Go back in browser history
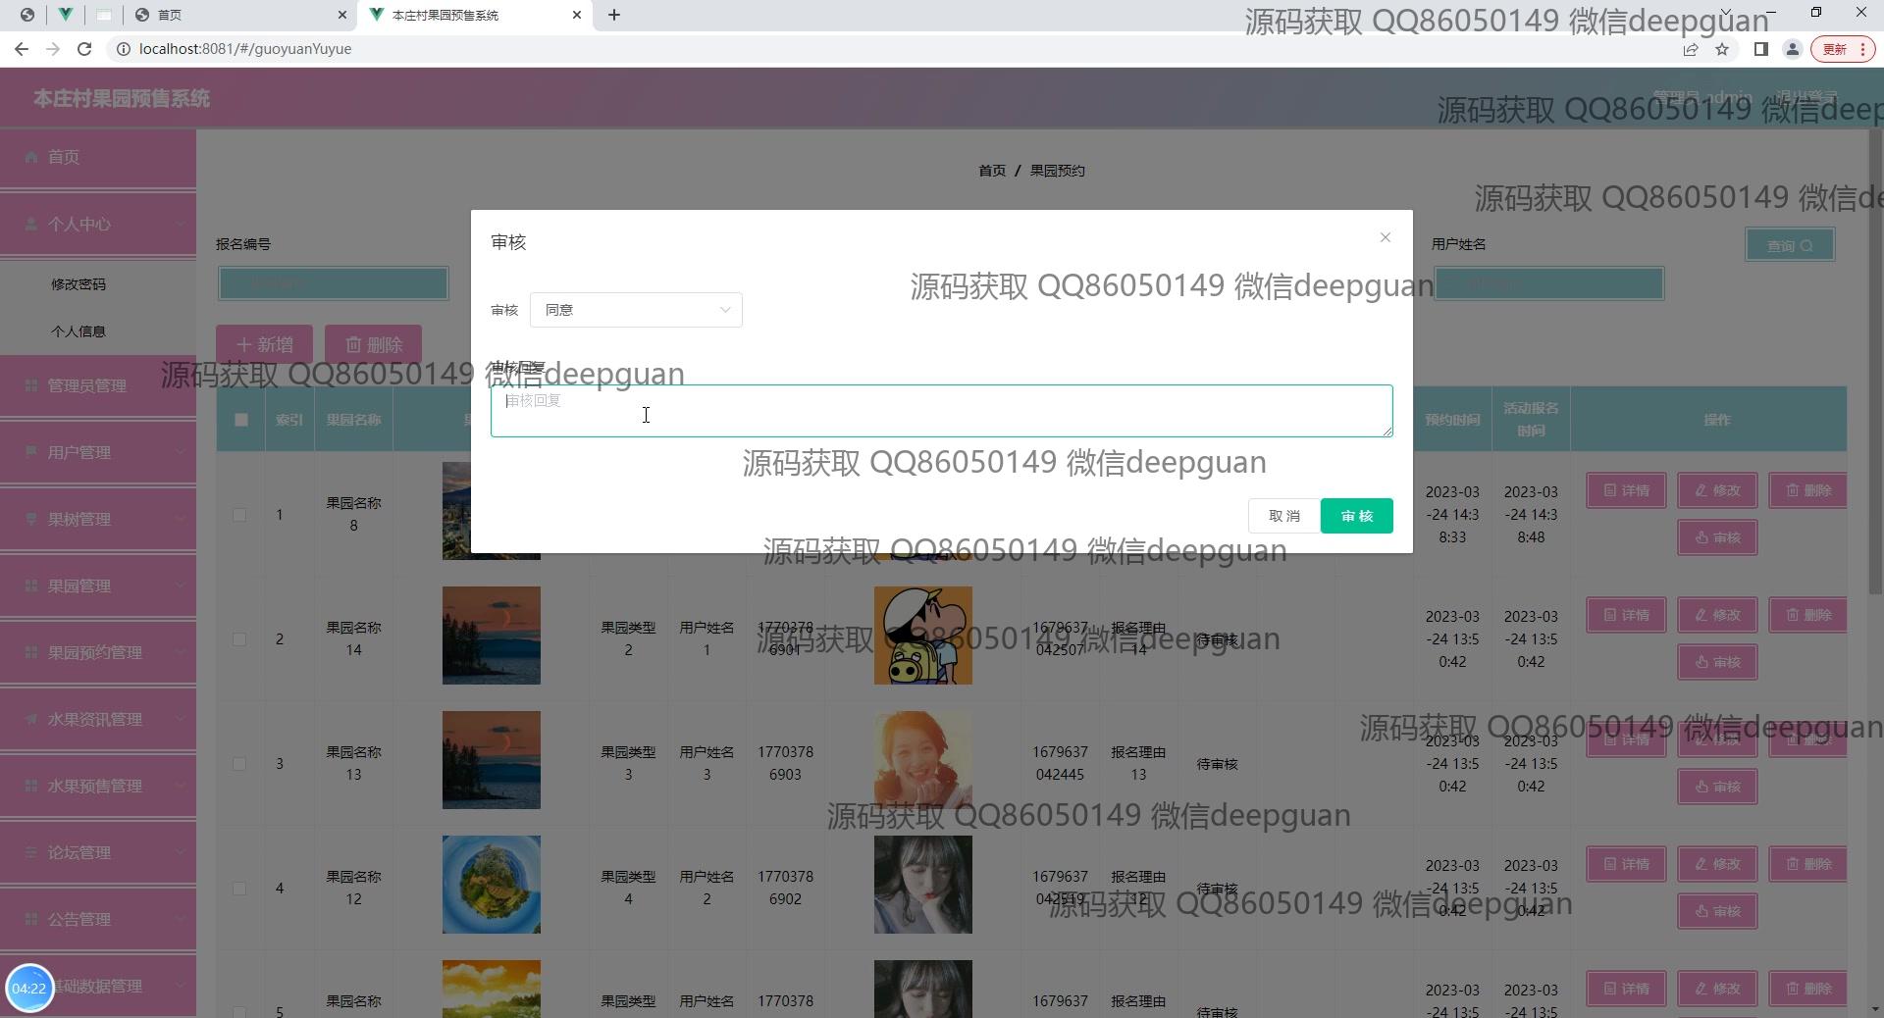 pyautogui.click(x=22, y=49)
